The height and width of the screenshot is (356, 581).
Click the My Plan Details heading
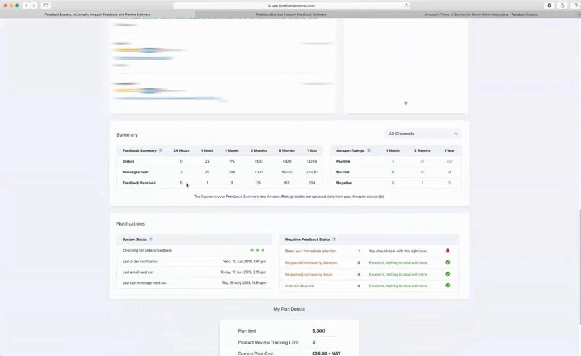289,309
